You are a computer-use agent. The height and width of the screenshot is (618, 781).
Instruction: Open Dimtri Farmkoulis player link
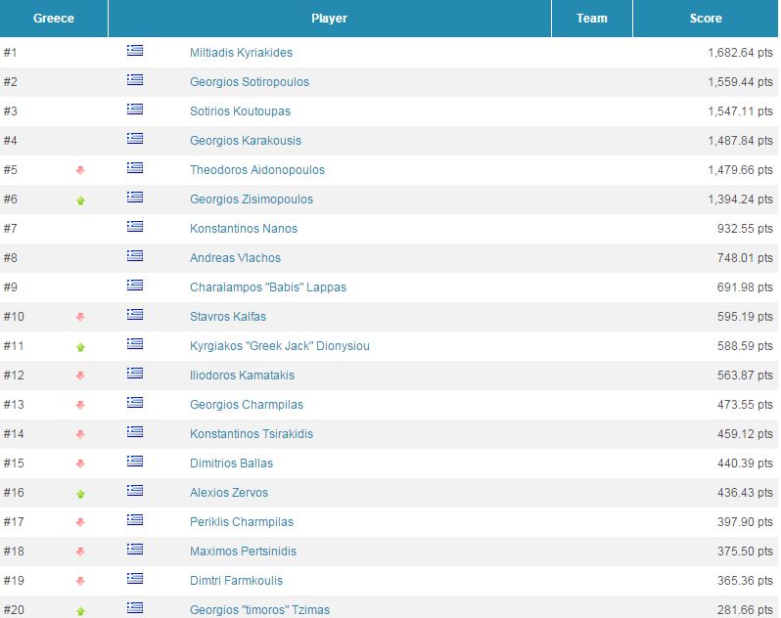point(236,581)
